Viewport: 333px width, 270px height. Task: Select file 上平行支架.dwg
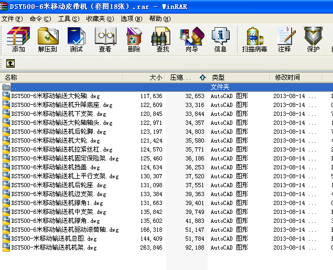tap(65, 176)
